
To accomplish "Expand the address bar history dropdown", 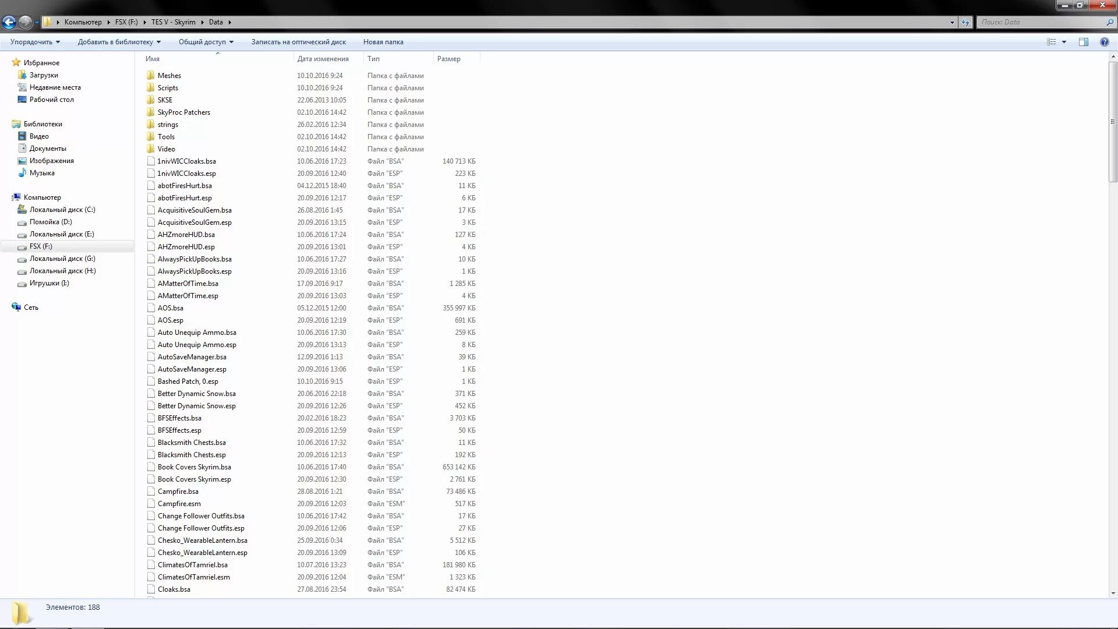I will tap(952, 22).
